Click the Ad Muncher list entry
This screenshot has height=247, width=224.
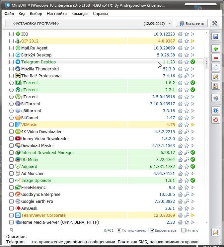click(33, 173)
